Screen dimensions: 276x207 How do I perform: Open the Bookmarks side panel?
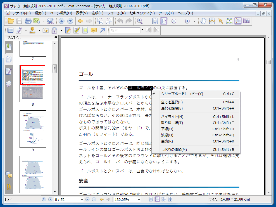tap(9, 47)
